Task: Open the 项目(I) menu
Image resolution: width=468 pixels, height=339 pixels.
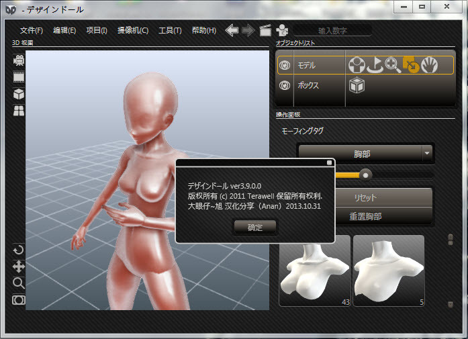Action: [97, 30]
